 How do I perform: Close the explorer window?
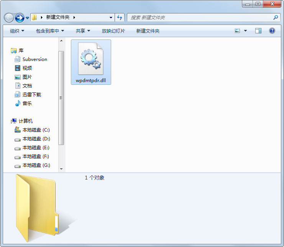[x=272, y=4]
